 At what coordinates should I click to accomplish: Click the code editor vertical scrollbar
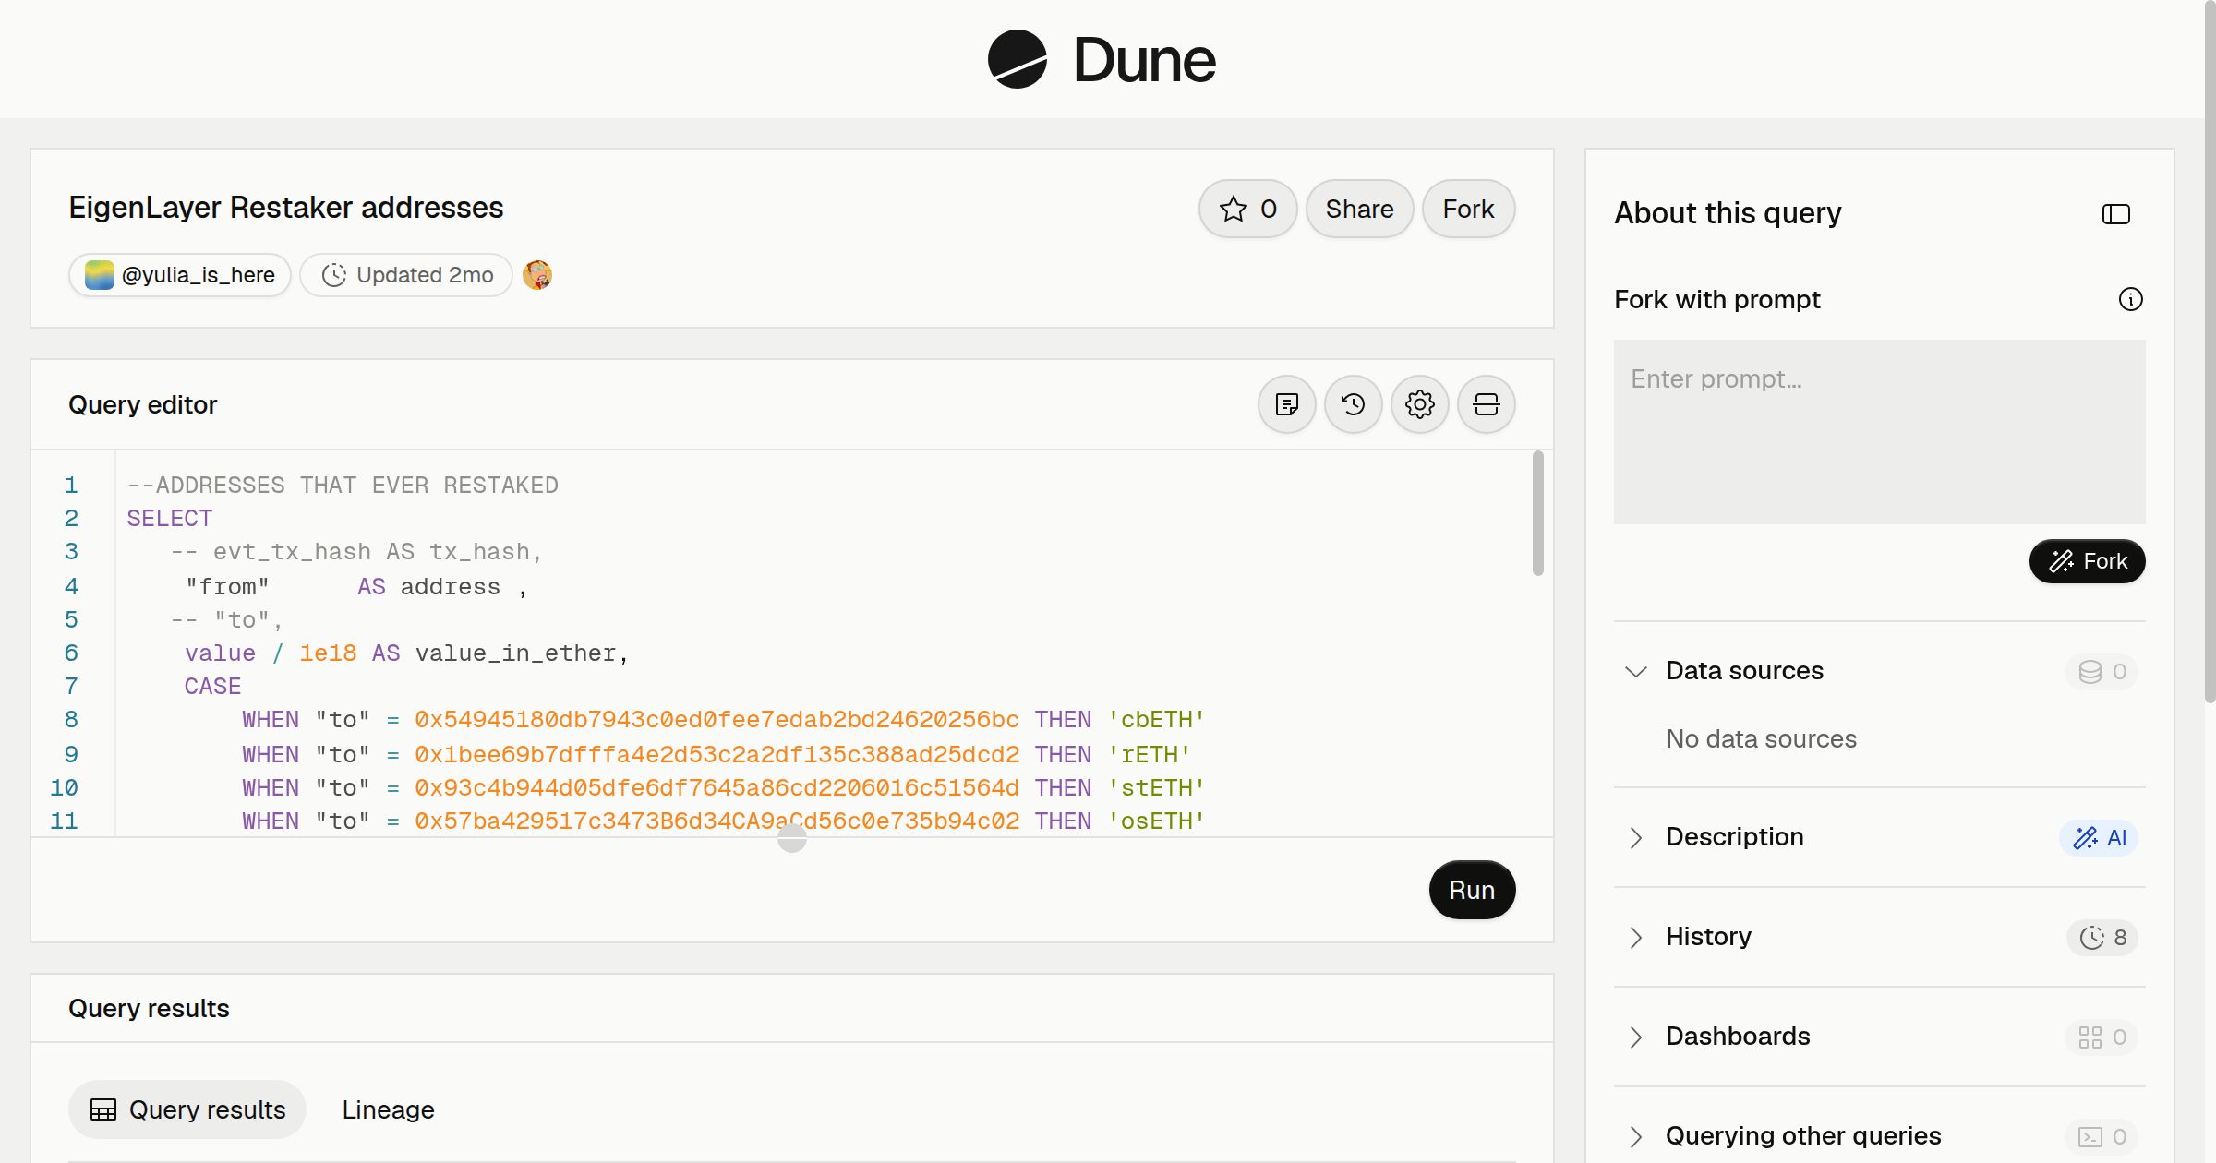point(1537,513)
